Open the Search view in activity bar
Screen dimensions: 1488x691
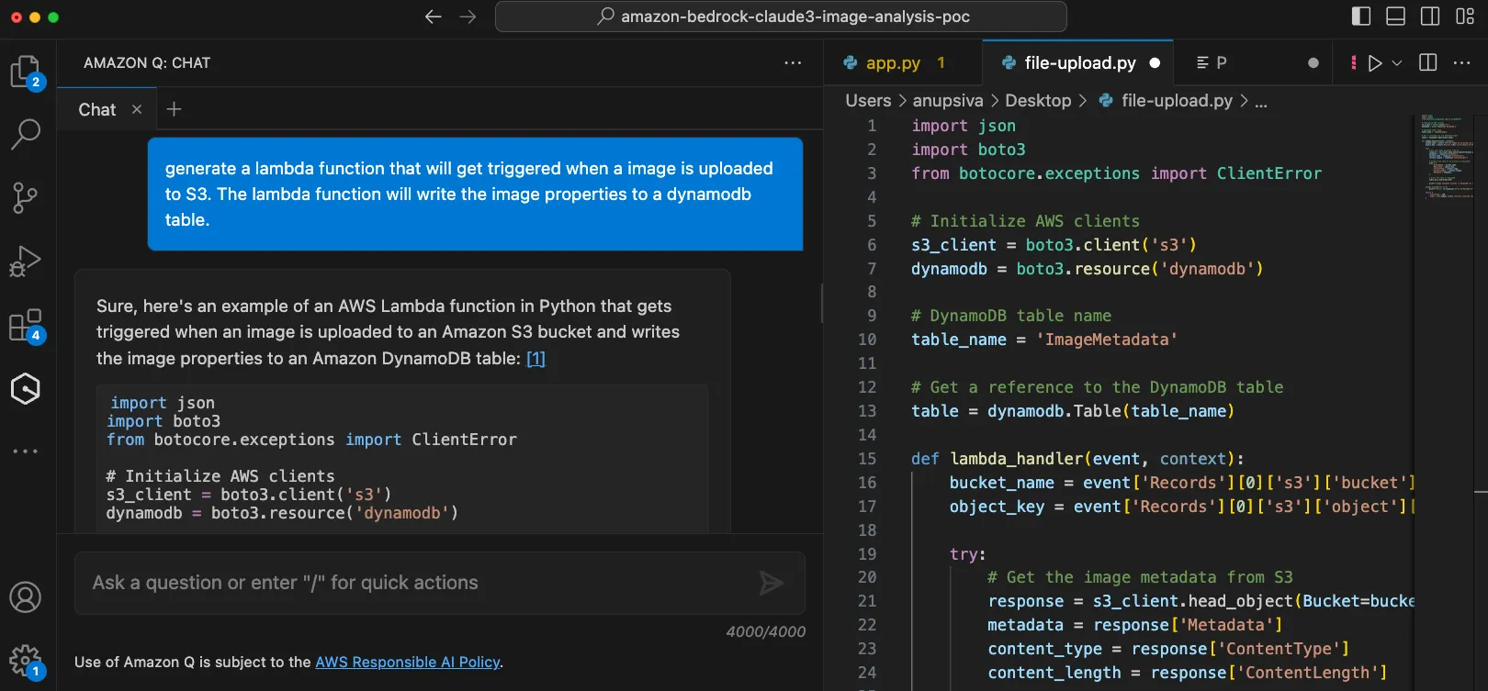point(25,134)
